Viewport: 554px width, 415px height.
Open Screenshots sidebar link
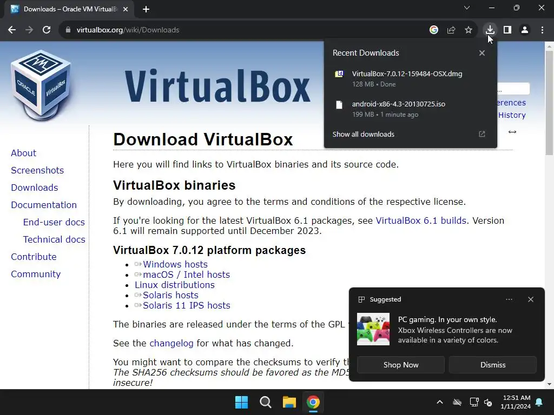click(37, 170)
